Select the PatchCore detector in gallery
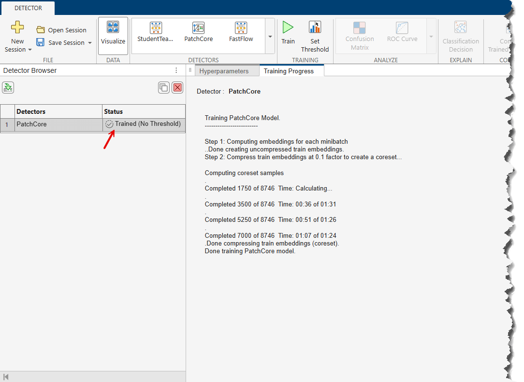524x382 pixels. pyautogui.click(x=199, y=32)
